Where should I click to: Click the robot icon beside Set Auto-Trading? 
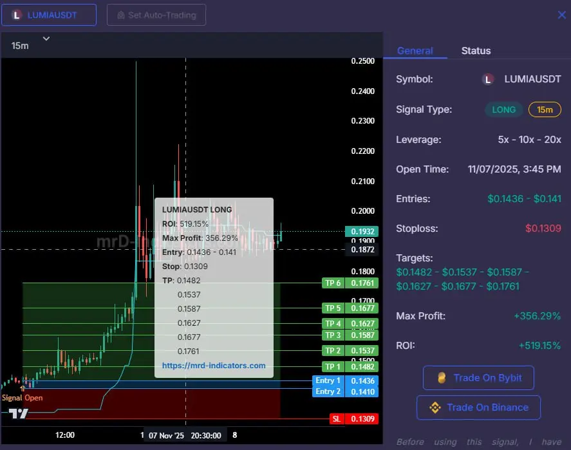click(121, 15)
